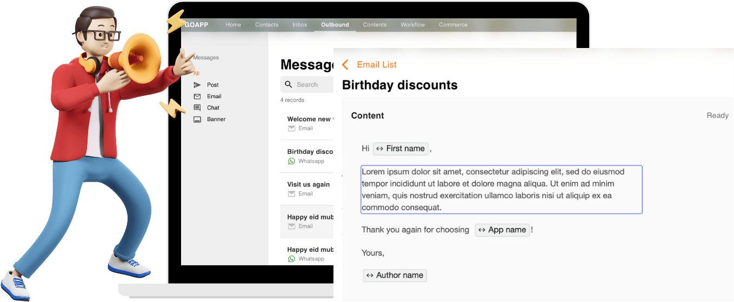
Task: Switch to the Inbox tab
Action: coord(300,25)
